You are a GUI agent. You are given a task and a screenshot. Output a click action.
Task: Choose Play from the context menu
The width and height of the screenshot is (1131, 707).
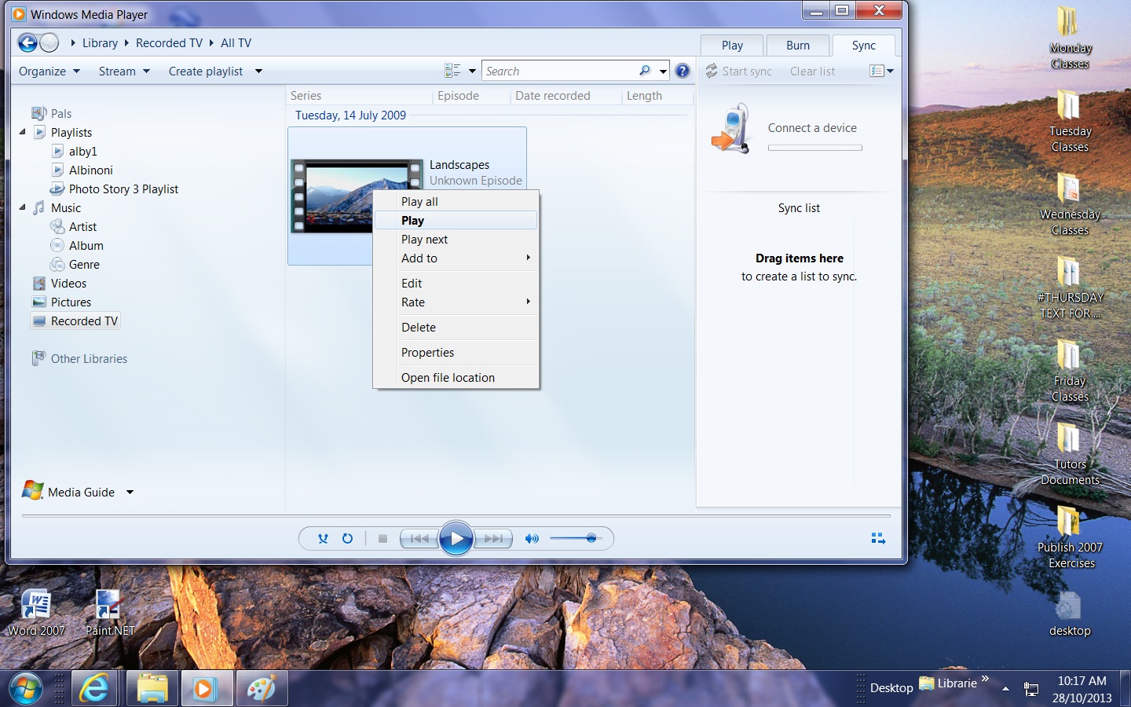coord(456,220)
